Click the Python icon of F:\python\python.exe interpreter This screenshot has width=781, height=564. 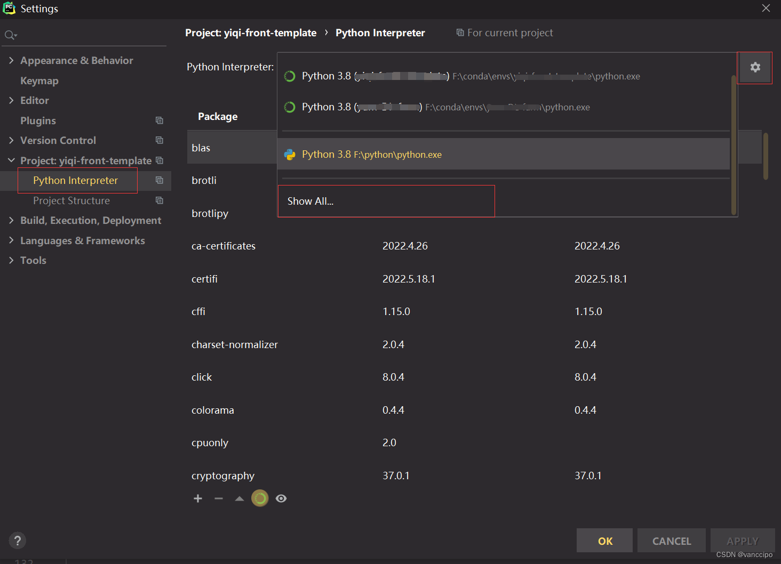[x=290, y=155]
